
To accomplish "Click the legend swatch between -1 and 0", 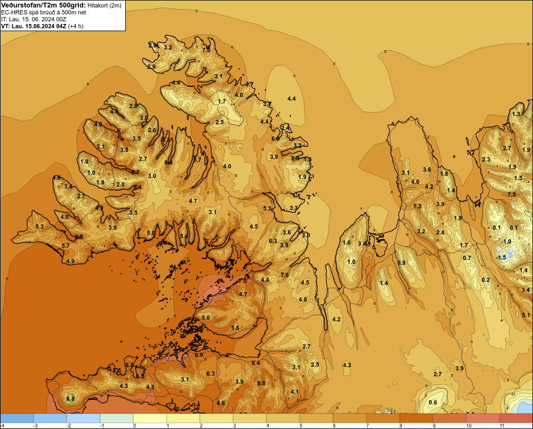I will [117, 418].
